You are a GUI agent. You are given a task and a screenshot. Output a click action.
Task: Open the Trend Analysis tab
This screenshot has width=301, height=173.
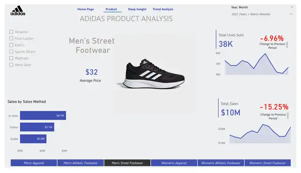[163, 9]
